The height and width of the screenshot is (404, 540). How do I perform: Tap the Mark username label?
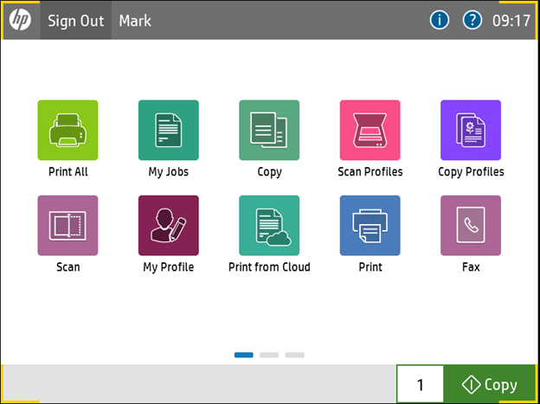click(x=135, y=20)
